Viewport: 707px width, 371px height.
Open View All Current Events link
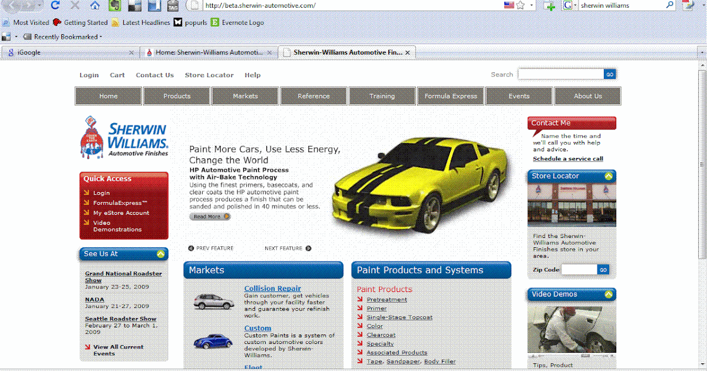pos(118,350)
